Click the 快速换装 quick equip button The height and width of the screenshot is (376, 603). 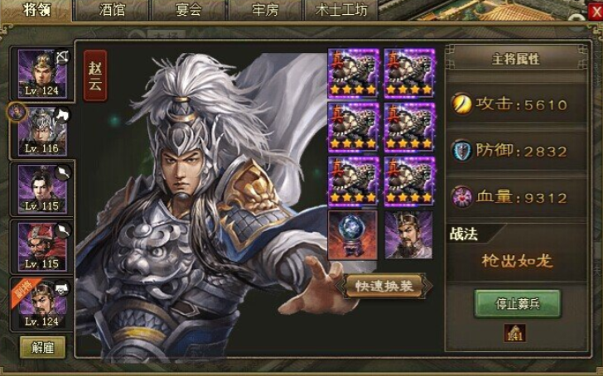pos(384,286)
